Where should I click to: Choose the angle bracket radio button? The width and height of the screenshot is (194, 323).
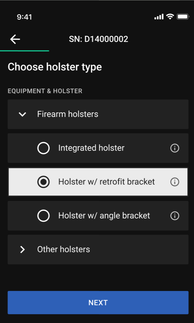(43, 216)
